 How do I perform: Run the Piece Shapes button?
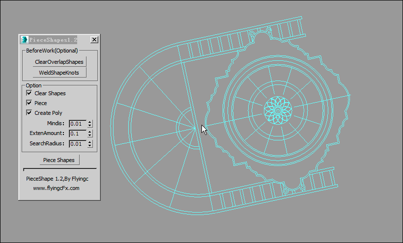[x=59, y=160]
